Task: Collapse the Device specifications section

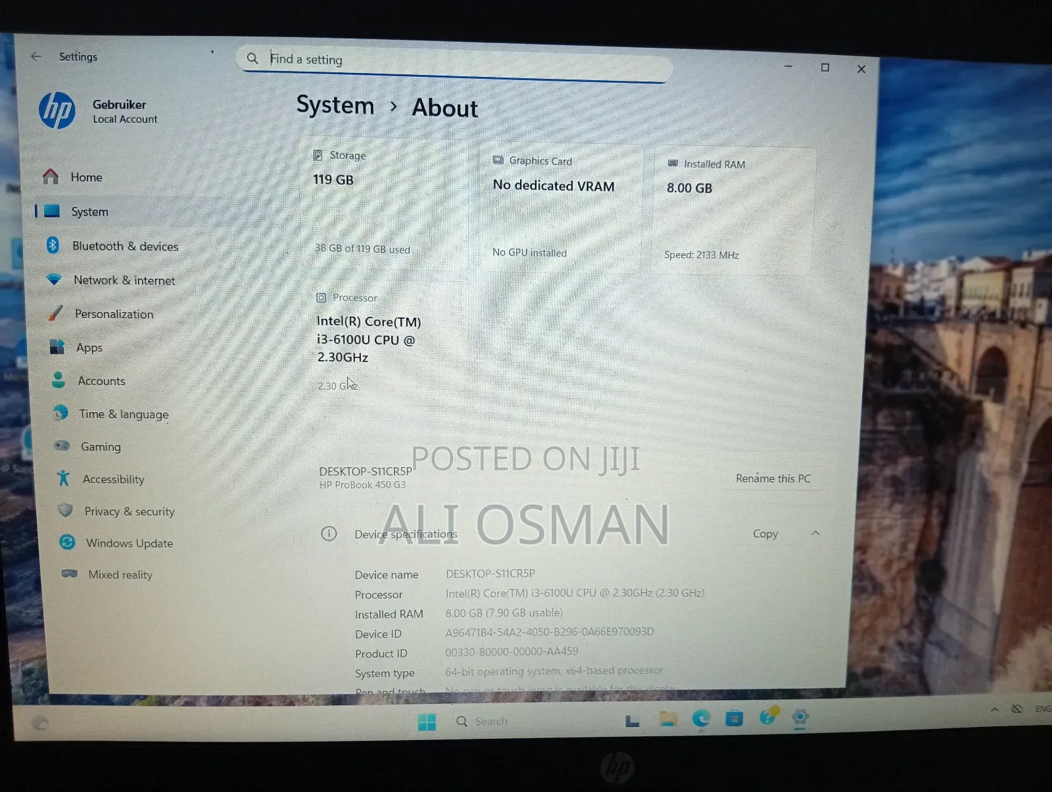Action: tap(815, 533)
